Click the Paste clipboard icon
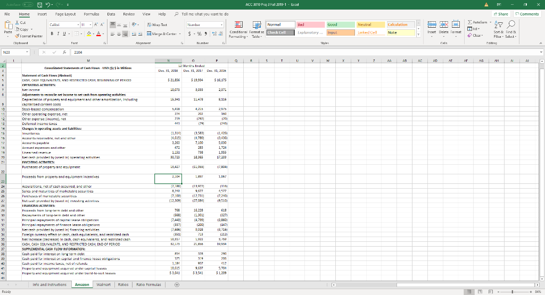545x295 pixels. pos(8,26)
